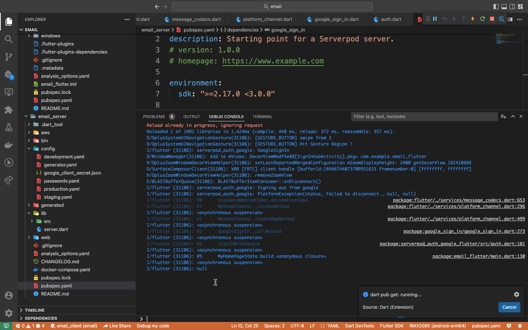Maximize the panel with up chevron
Image resolution: width=528 pixels, height=330 pixels.
point(513,117)
